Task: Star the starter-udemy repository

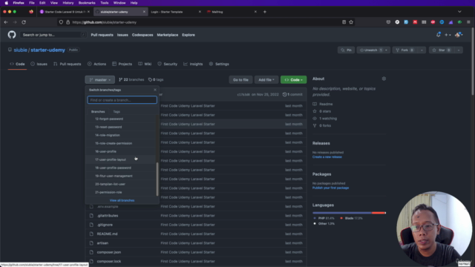Action: point(442,50)
